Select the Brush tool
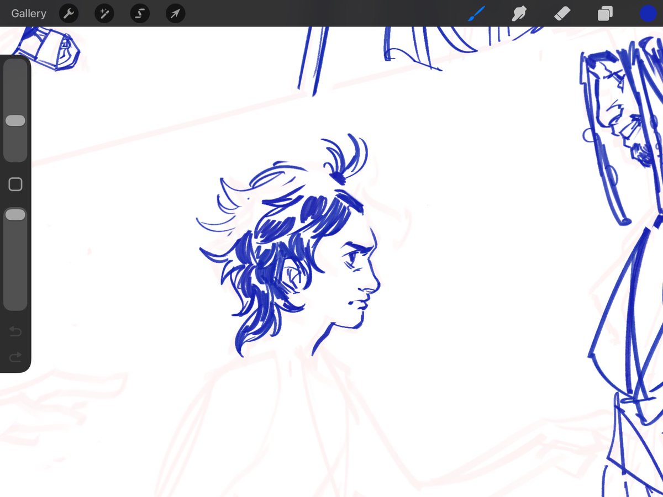Viewport: 663px width, 497px height. pyautogui.click(x=476, y=13)
